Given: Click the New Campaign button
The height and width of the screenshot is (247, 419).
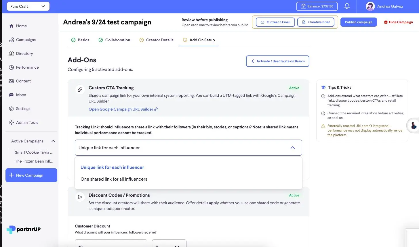Looking at the screenshot, I should [x=31, y=175].
